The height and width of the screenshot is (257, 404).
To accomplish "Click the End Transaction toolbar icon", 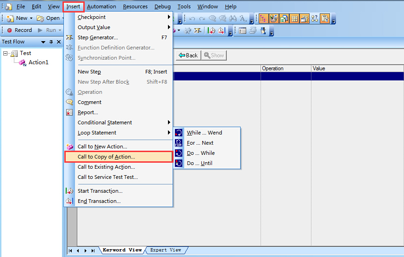I will [222, 31].
